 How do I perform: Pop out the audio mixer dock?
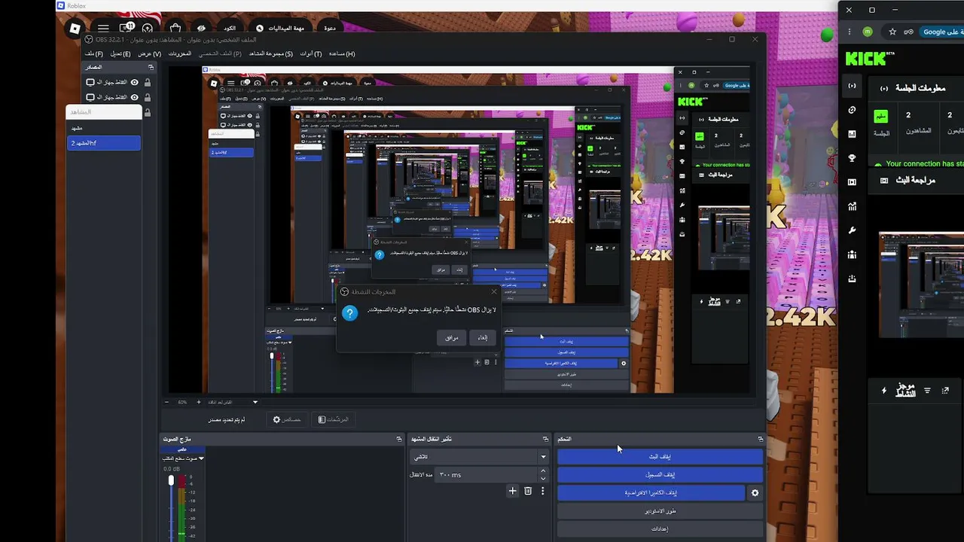tap(399, 439)
